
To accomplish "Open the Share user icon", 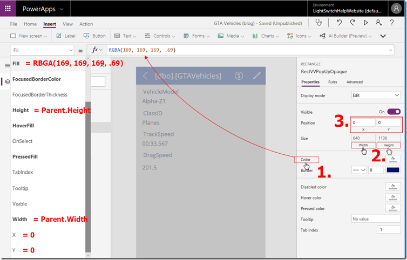I will click(x=379, y=23).
